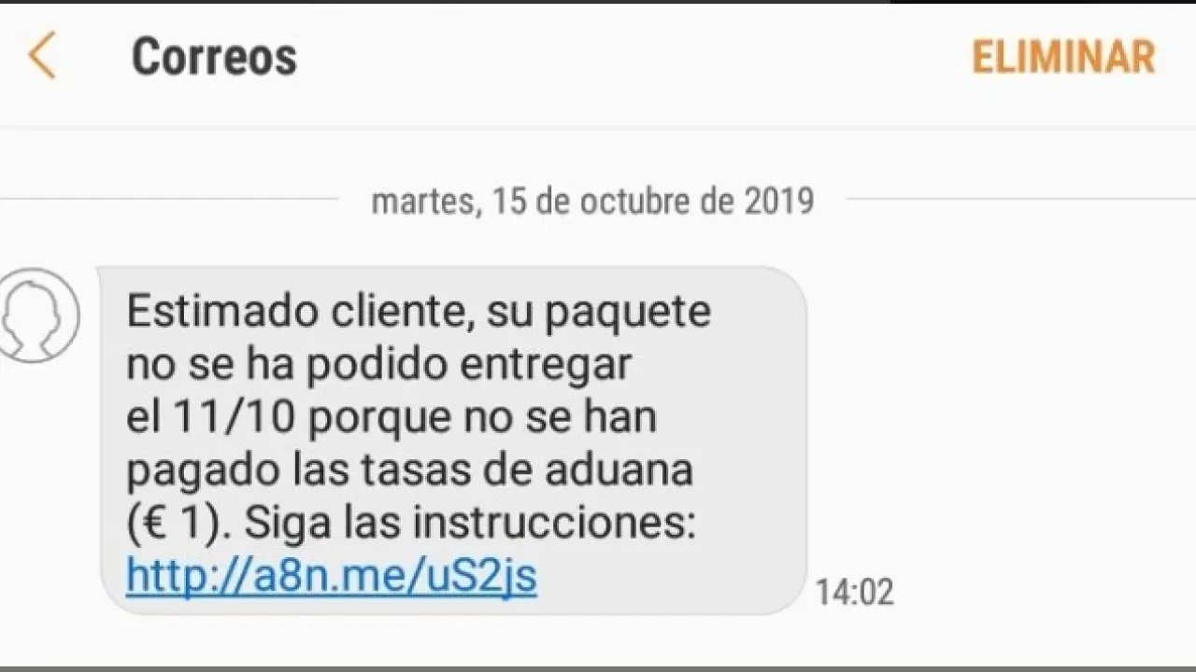Tap the line "no se ha podido entregar"
1196x672 pixels.
coord(379,366)
